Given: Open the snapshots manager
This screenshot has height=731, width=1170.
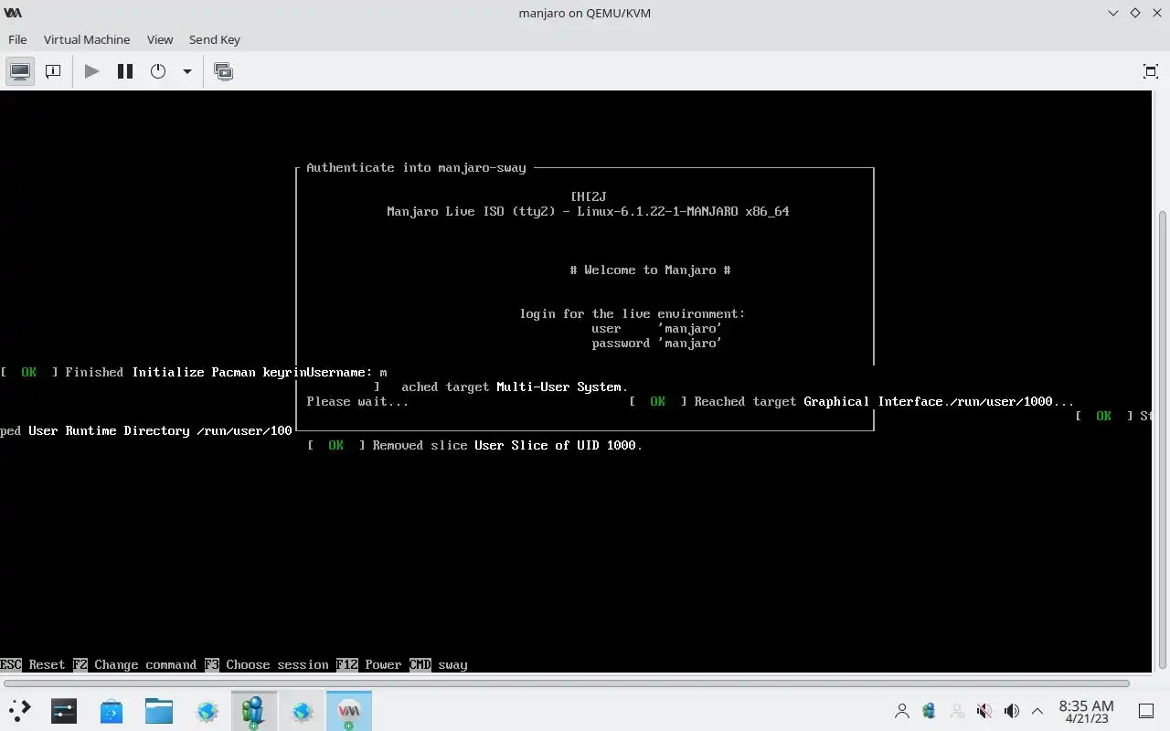Looking at the screenshot, I should coord(223,71).
